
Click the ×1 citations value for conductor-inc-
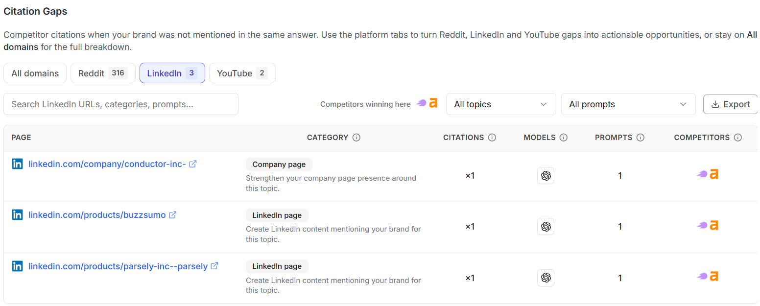[470, 175]
